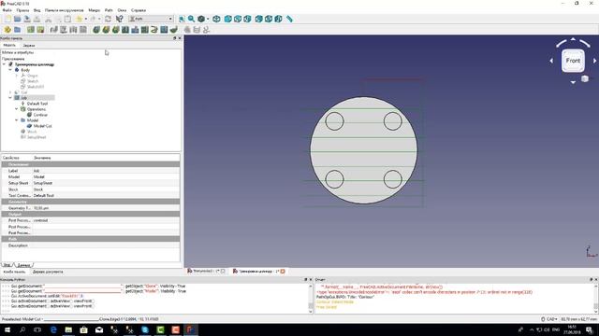Screen dimensions: 599x336
Task: Click the What's This help pointer icon
Action: 120,19
